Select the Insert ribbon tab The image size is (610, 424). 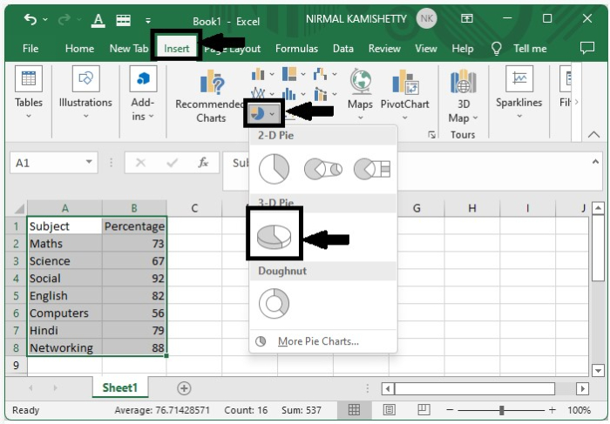[x=177, y=49]
